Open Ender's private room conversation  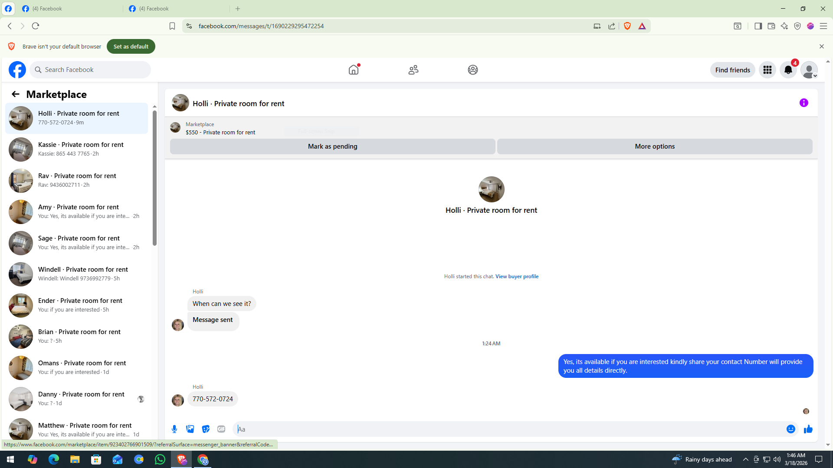point(77,305)
